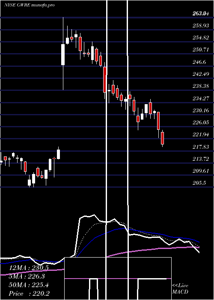214x300 pixels.
Task: Select the 217.83 price level label
Action: (201, 147)
